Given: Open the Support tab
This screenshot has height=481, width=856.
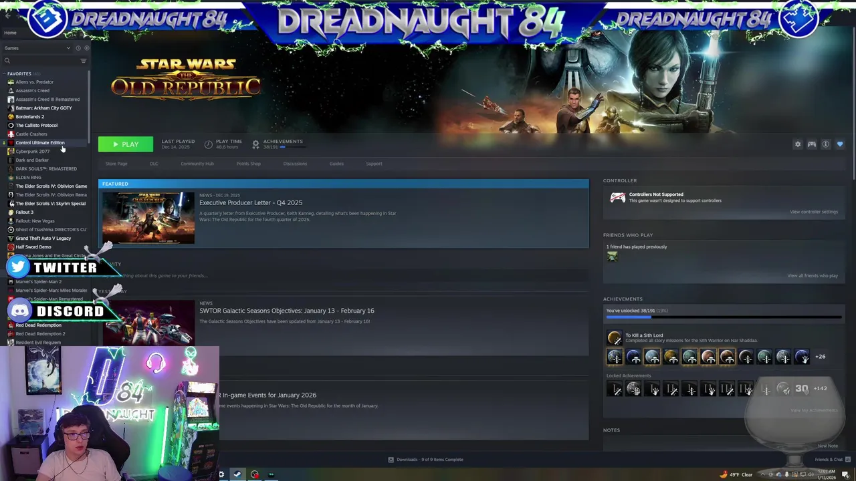Looking at the screenshot, I should tap(374, 164).
